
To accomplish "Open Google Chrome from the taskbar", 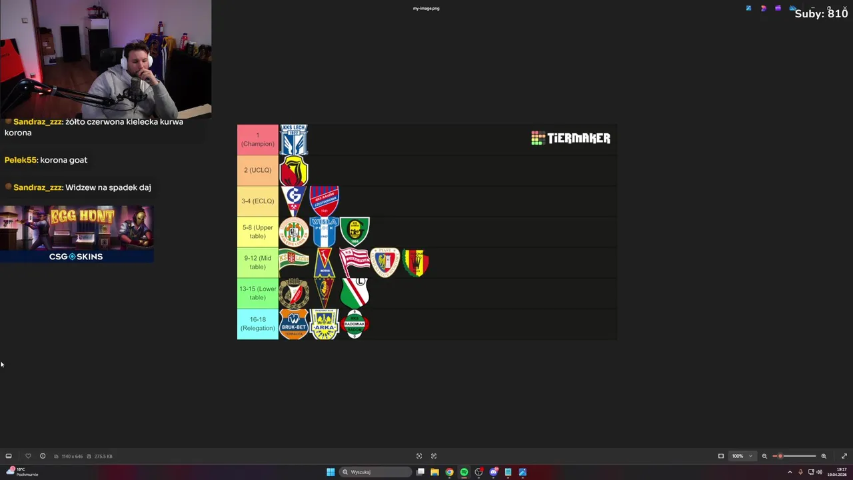I will (449, 472).
